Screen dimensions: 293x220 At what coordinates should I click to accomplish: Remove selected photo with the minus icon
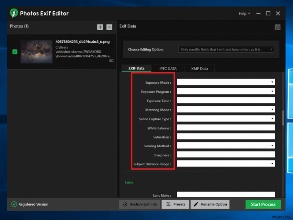coord(109,27)
